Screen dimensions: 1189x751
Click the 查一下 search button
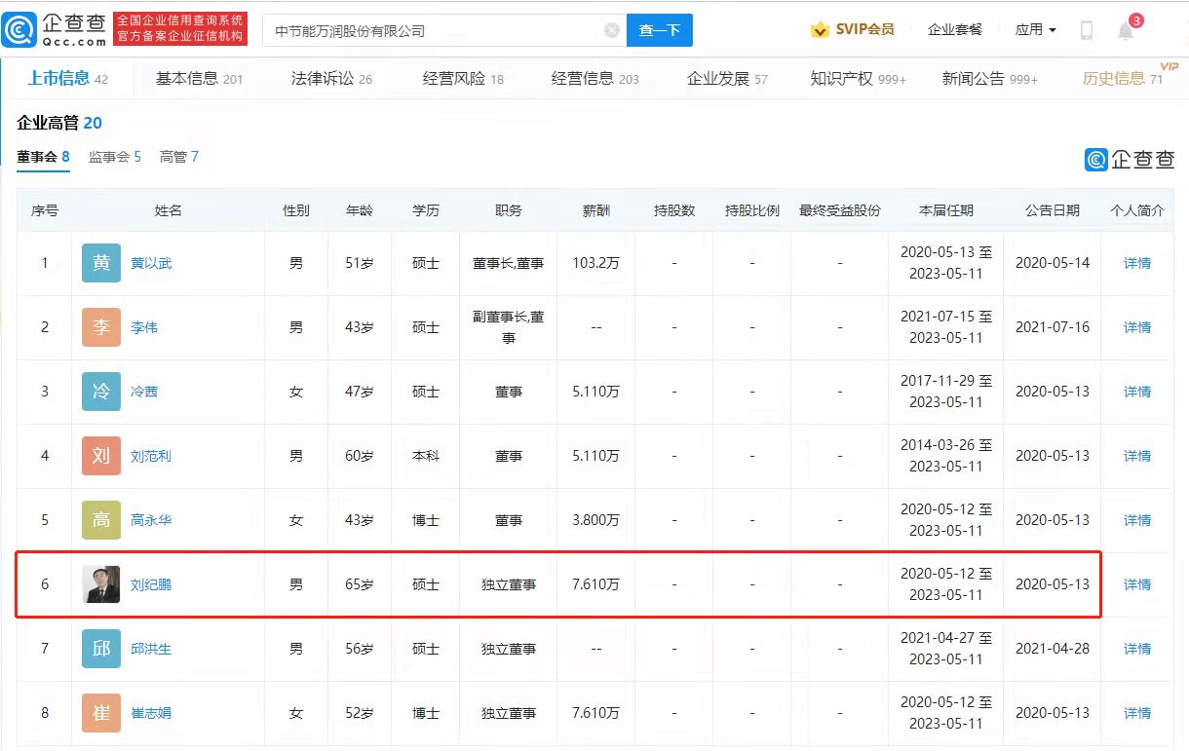[660, 30]
